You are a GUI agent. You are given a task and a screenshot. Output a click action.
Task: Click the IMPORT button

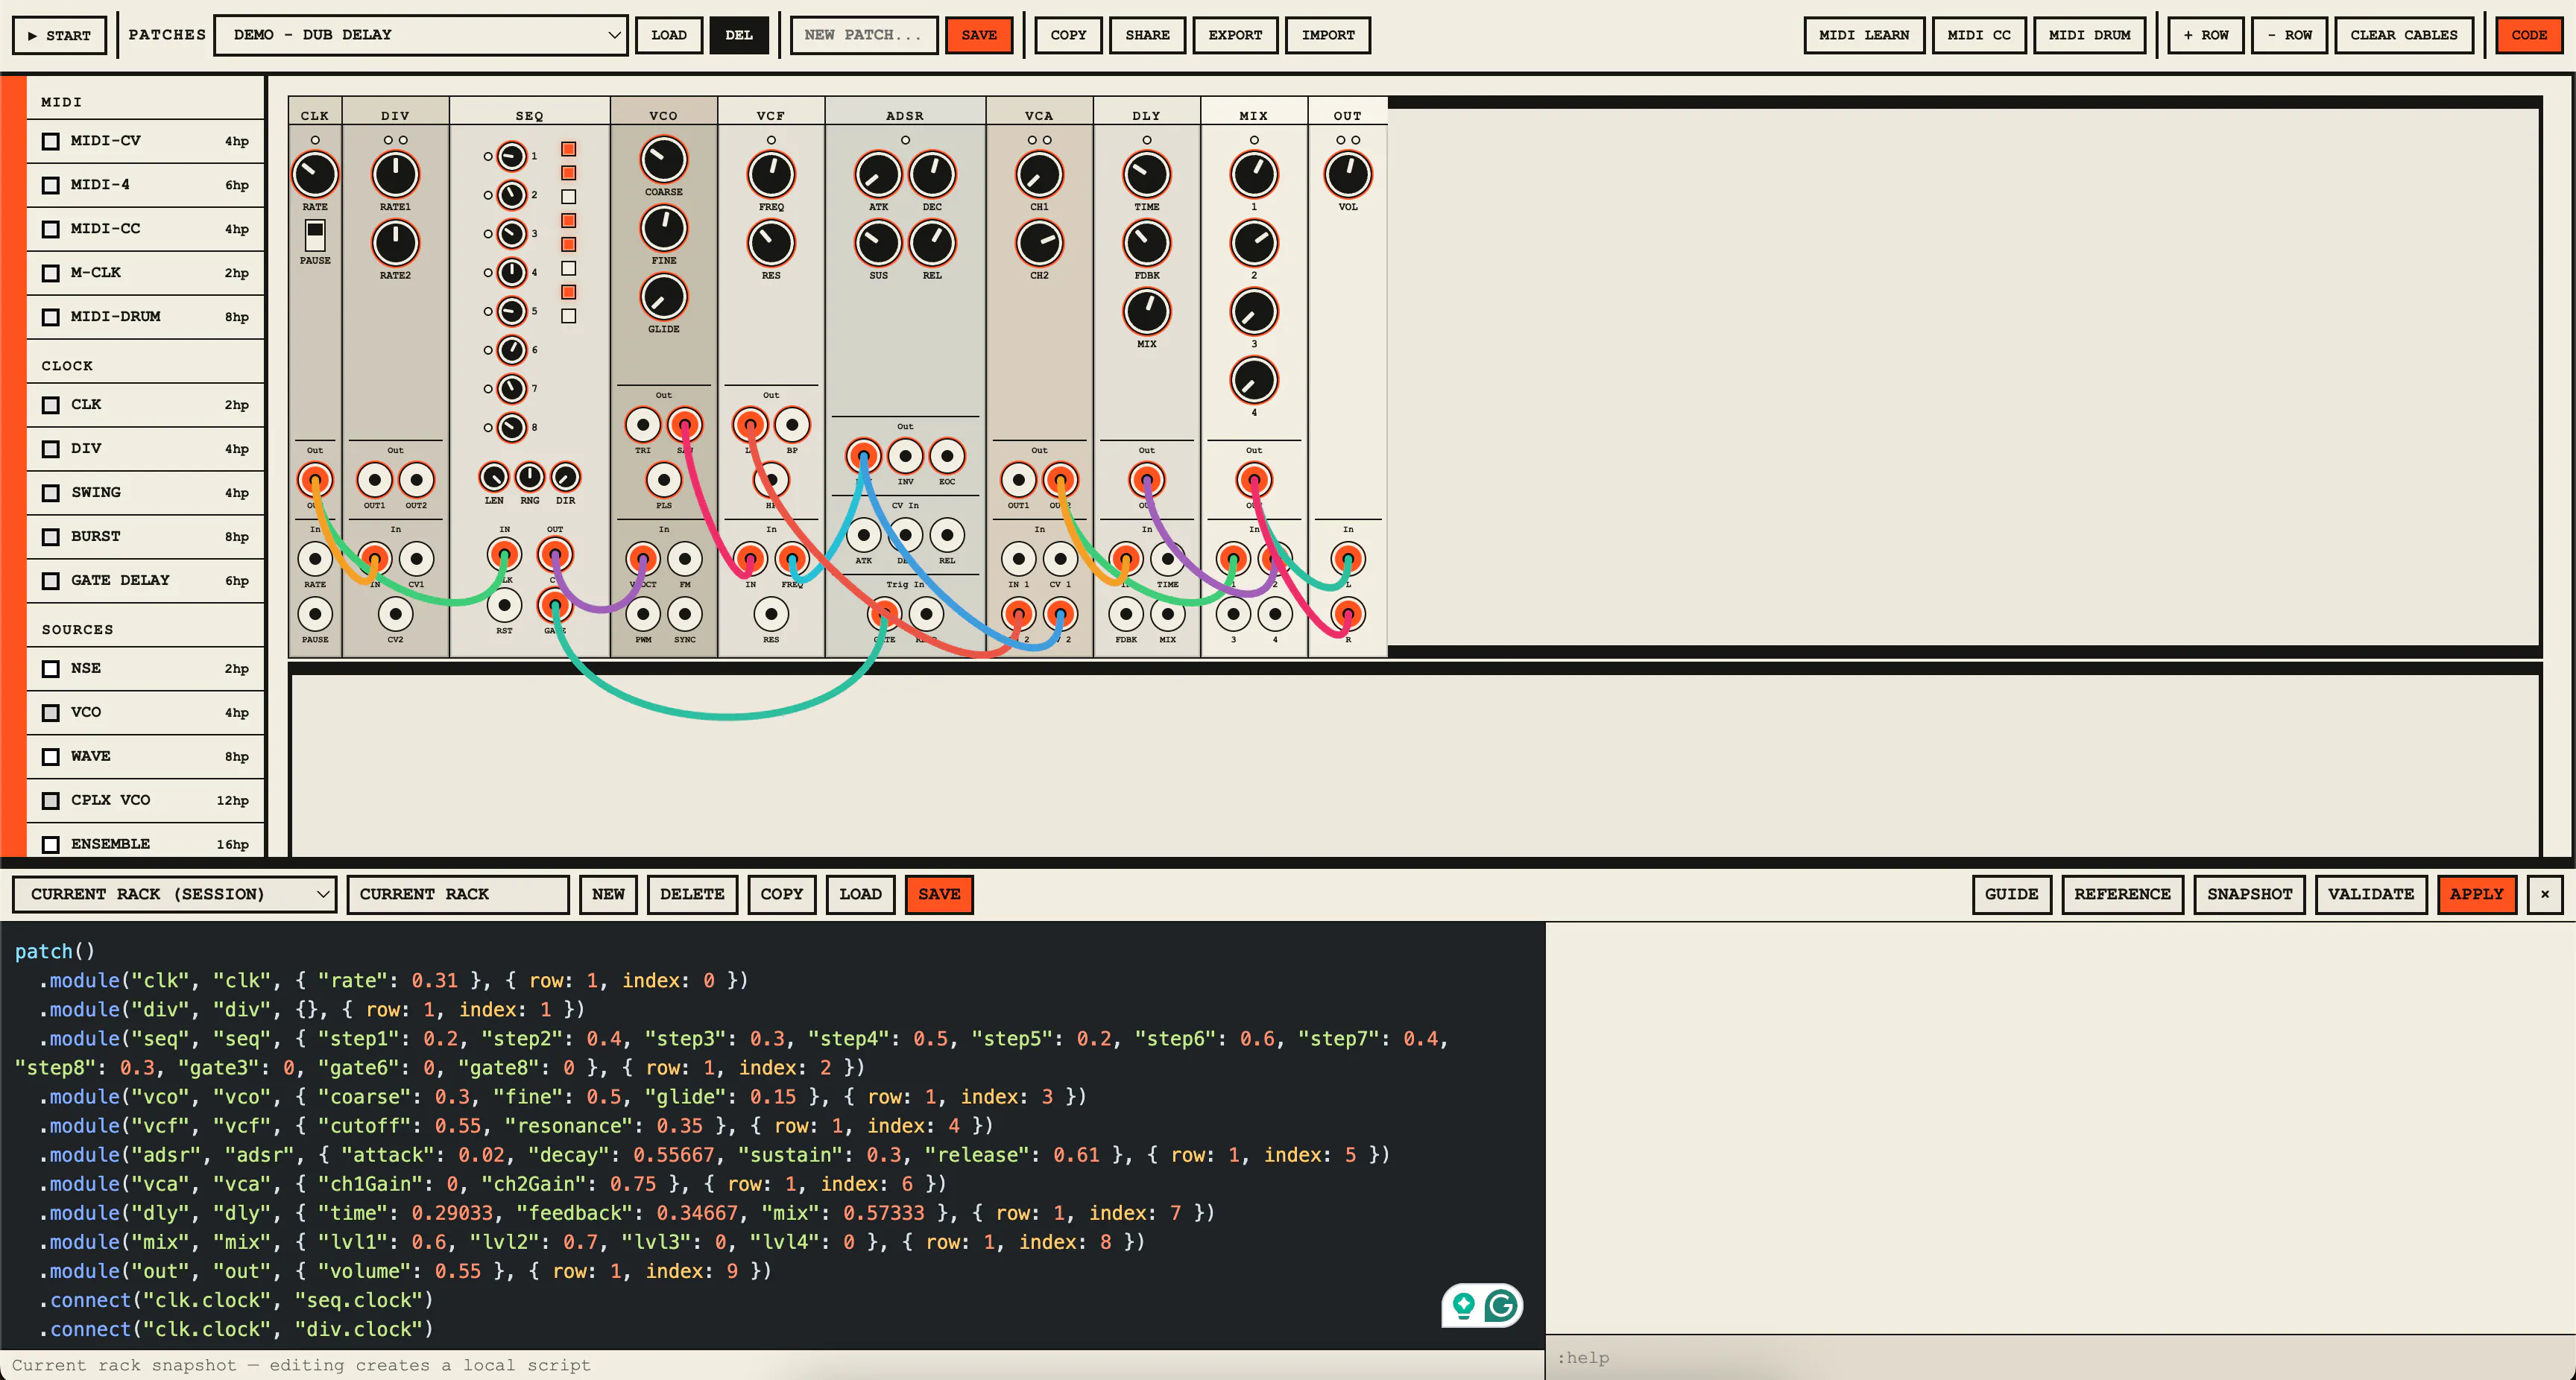1328,35
